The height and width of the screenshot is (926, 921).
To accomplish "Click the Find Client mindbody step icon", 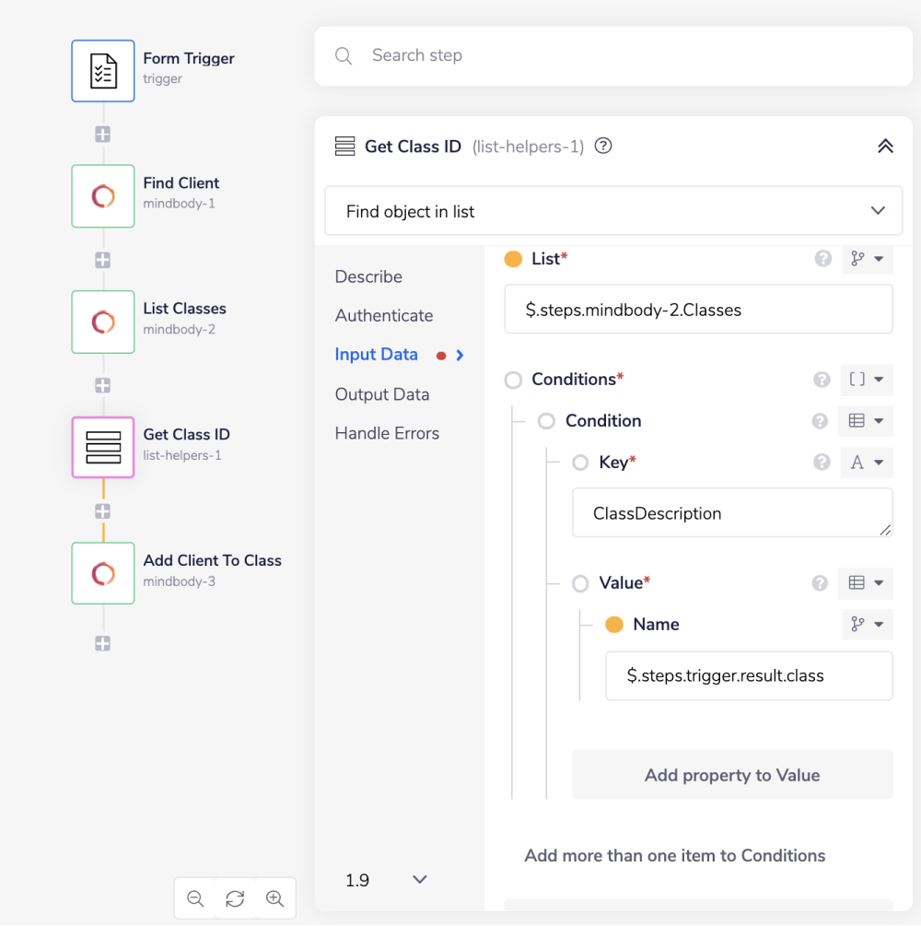I will point(103,195).
